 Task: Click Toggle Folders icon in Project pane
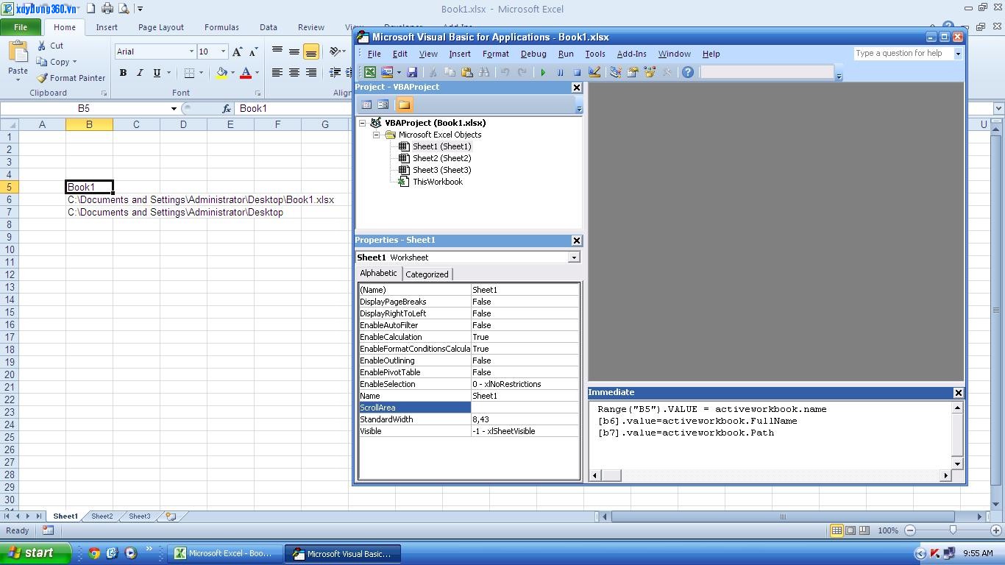pyautogui.click(x=404, y=104)
